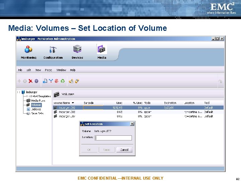Click the 9292 KB used value
This screenshot has width=241, height=181.
117,108
